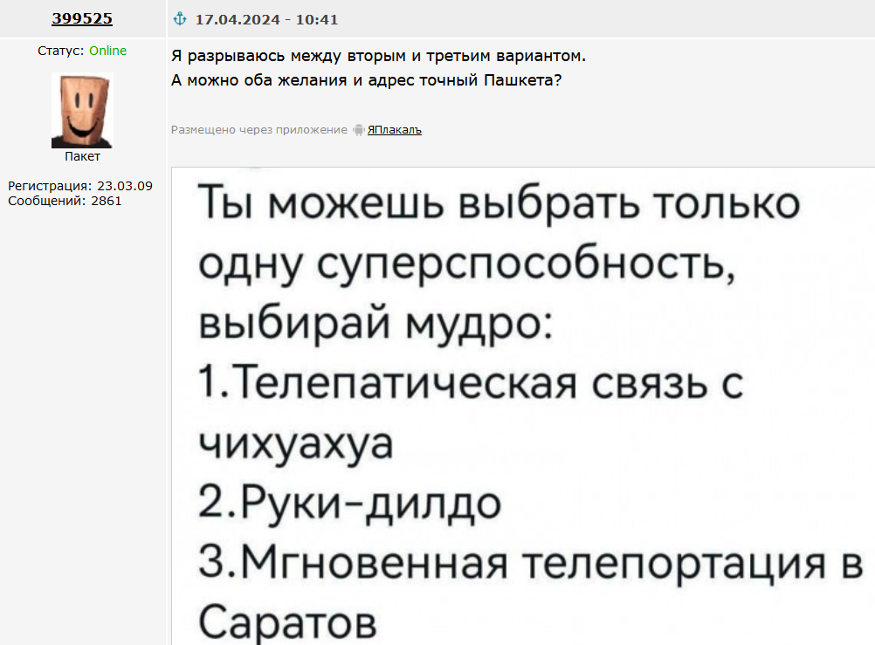The image size is (875, 645).
Task: Open the permalink anchor icon beside the post date
Action: (180, 19)
